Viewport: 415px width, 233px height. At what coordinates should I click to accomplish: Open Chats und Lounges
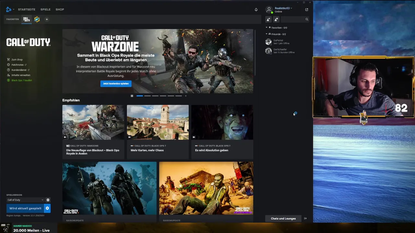point(283,218)
